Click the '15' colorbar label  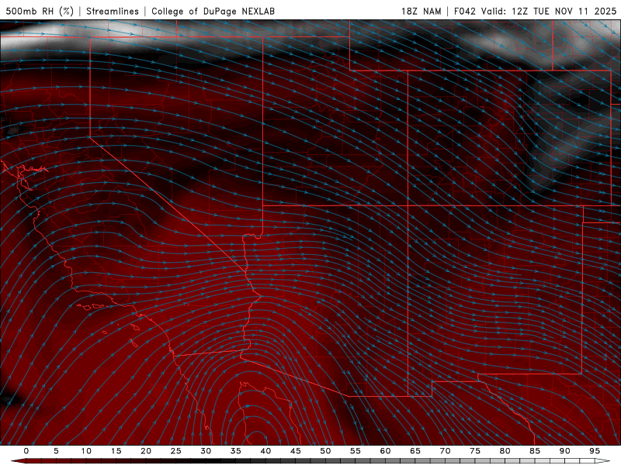click(116, 451)
